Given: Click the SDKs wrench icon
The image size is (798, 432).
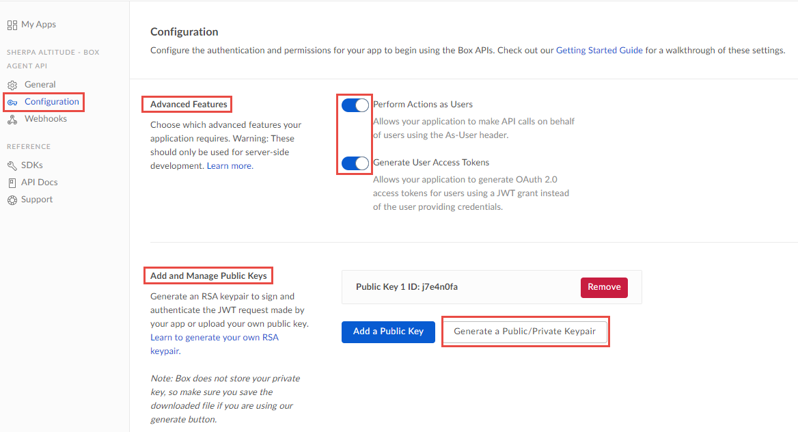Looking at the screenshot, I should (12, 165).
